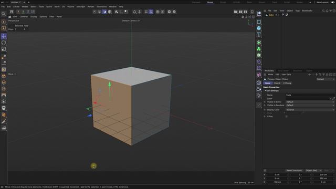The height and width of the screenshot is (189, 336).
Task: Collapse the Icon Settings section
Action: (x=265, y=91)
